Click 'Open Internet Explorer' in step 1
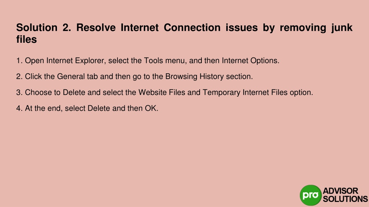The width and height of the screenshot is (369, 207). pyautogui.click(x=65, y=60)
